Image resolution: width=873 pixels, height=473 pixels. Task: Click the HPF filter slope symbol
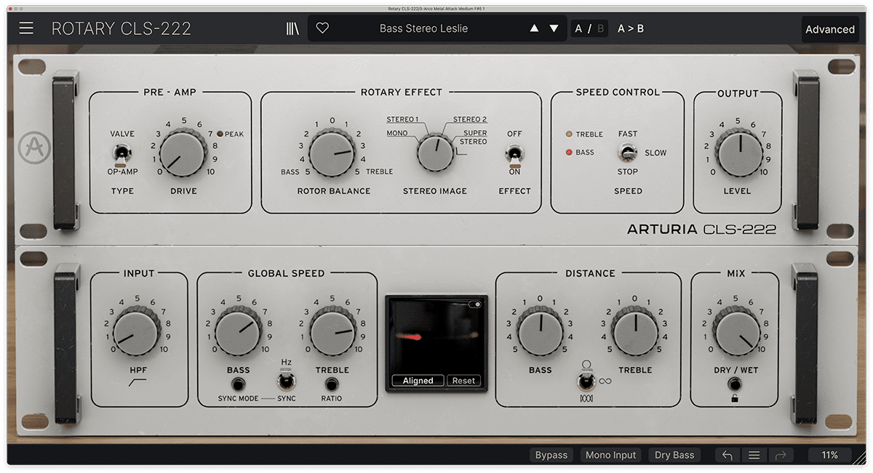pyautogui.click(x=137, y=382)
